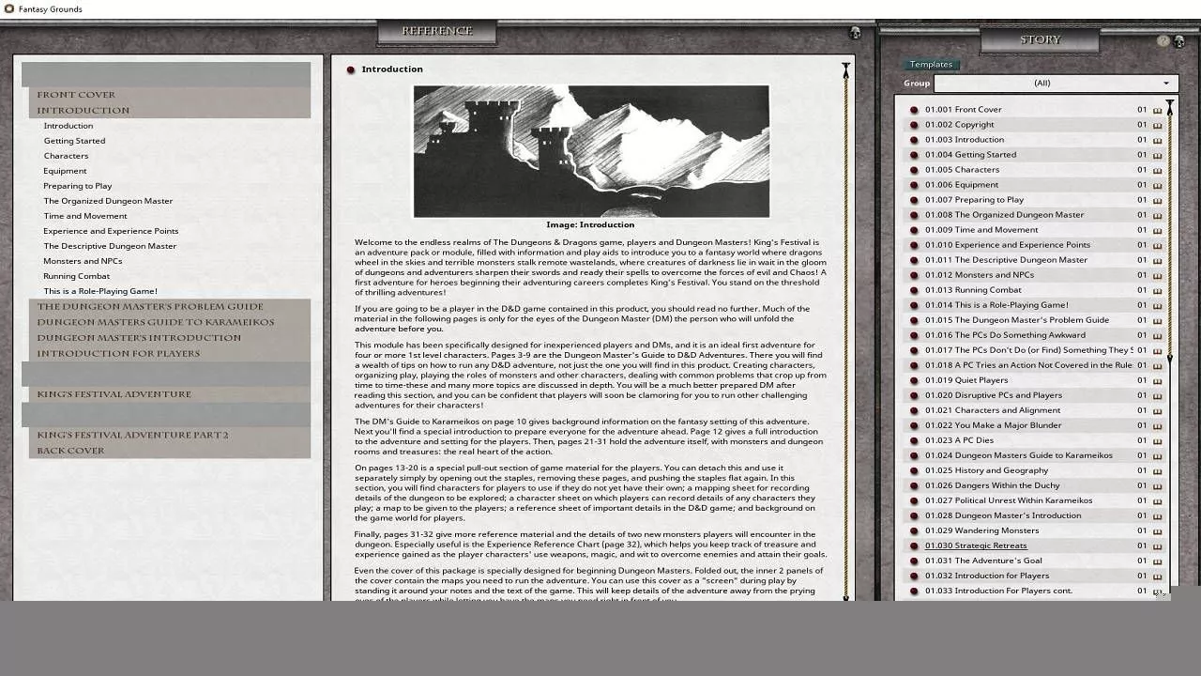Select story entry 01.010 Experience and Experience Points
Screen dimensions: 1201x676
1008,245
